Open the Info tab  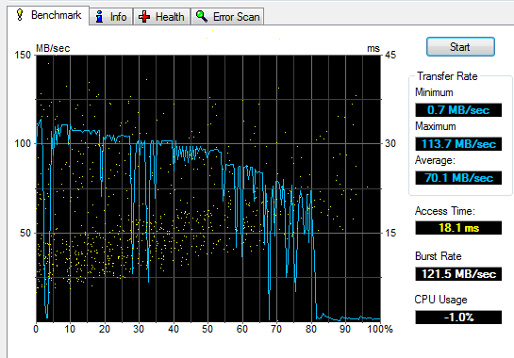[x=110, y=17]
